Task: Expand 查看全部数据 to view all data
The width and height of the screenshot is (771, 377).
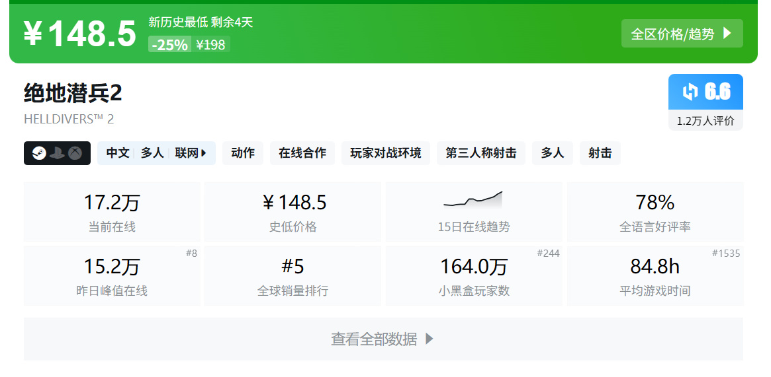Action: (x=384, y=339)
